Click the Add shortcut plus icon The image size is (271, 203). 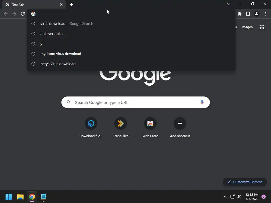click(180, 123)
